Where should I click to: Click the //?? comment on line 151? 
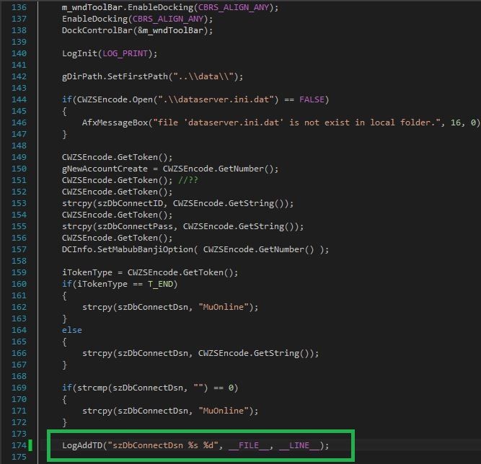point(189,180)
